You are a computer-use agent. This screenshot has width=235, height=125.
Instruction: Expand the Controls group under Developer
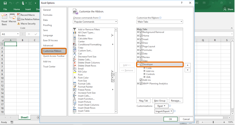click(144, 74)
